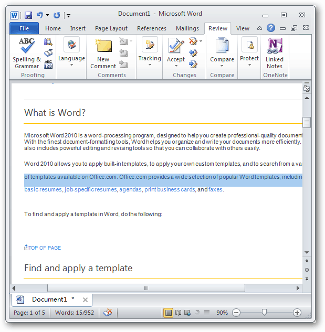Switch to the Home tab
This screenshot has height=332, width=325.
point(53,28)
